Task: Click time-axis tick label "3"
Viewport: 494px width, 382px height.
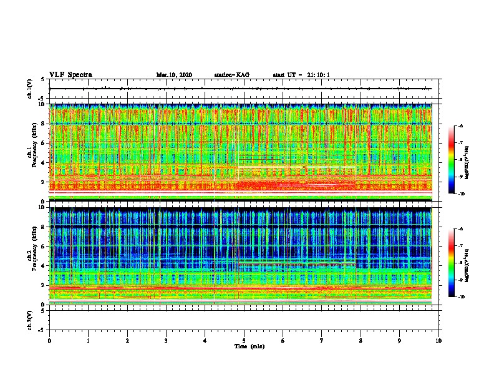Action: click(166, 341)
